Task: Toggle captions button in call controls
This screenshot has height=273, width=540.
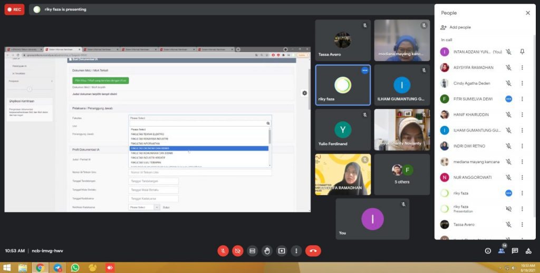Action: point(253,251)
